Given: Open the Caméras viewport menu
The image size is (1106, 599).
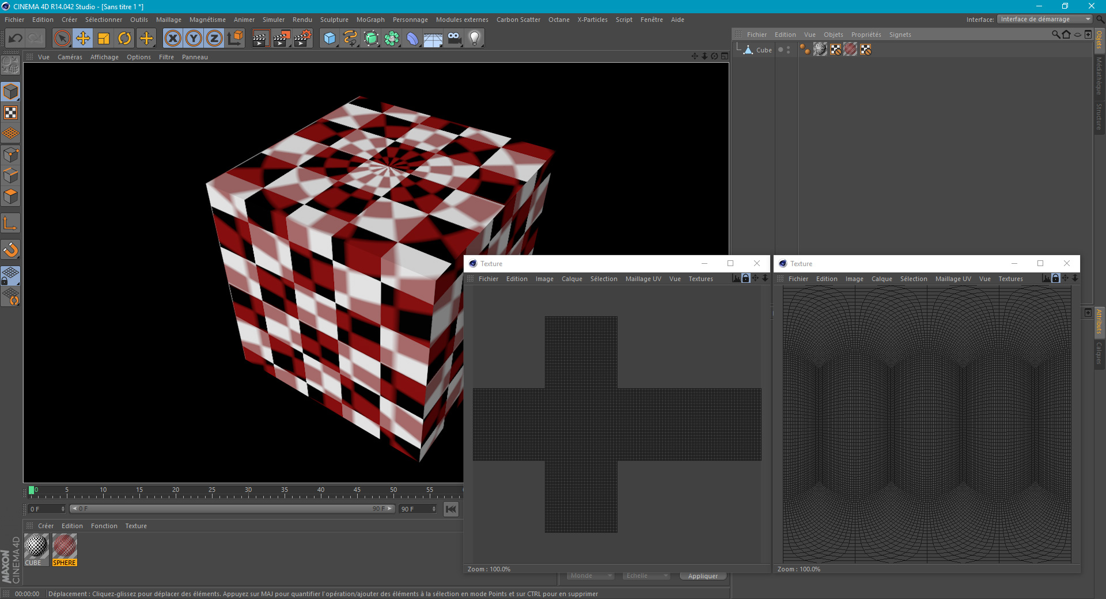Looking at the screenshot, I should (70, 57).
